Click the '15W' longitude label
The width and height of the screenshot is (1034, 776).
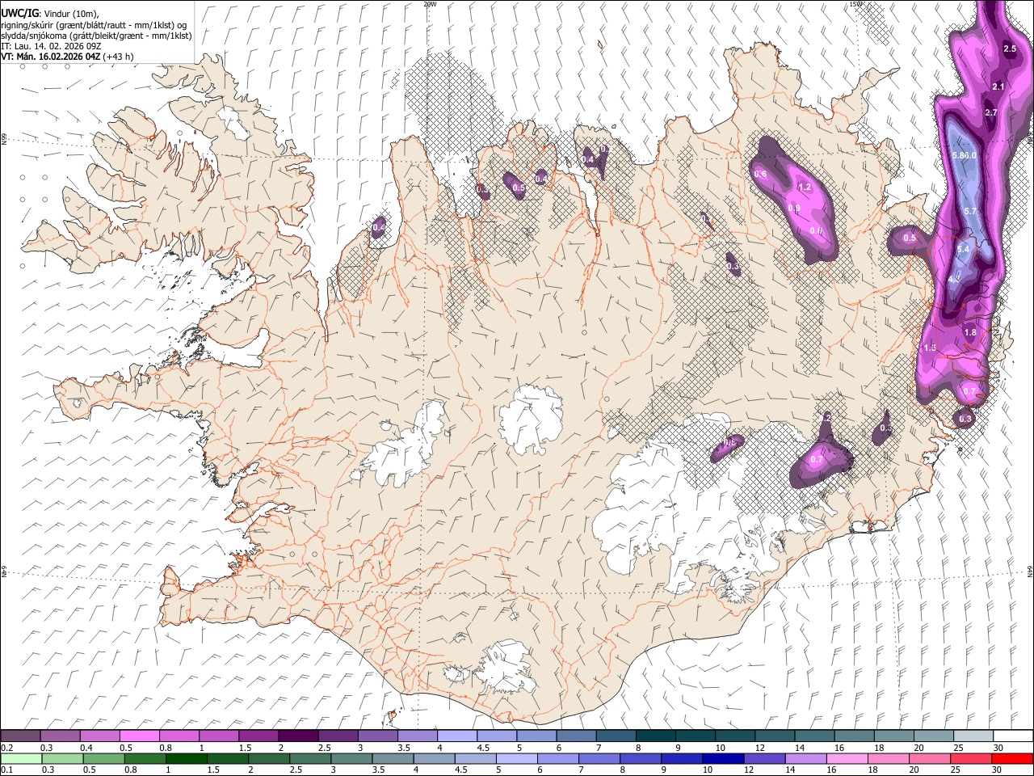click(856, 4)
